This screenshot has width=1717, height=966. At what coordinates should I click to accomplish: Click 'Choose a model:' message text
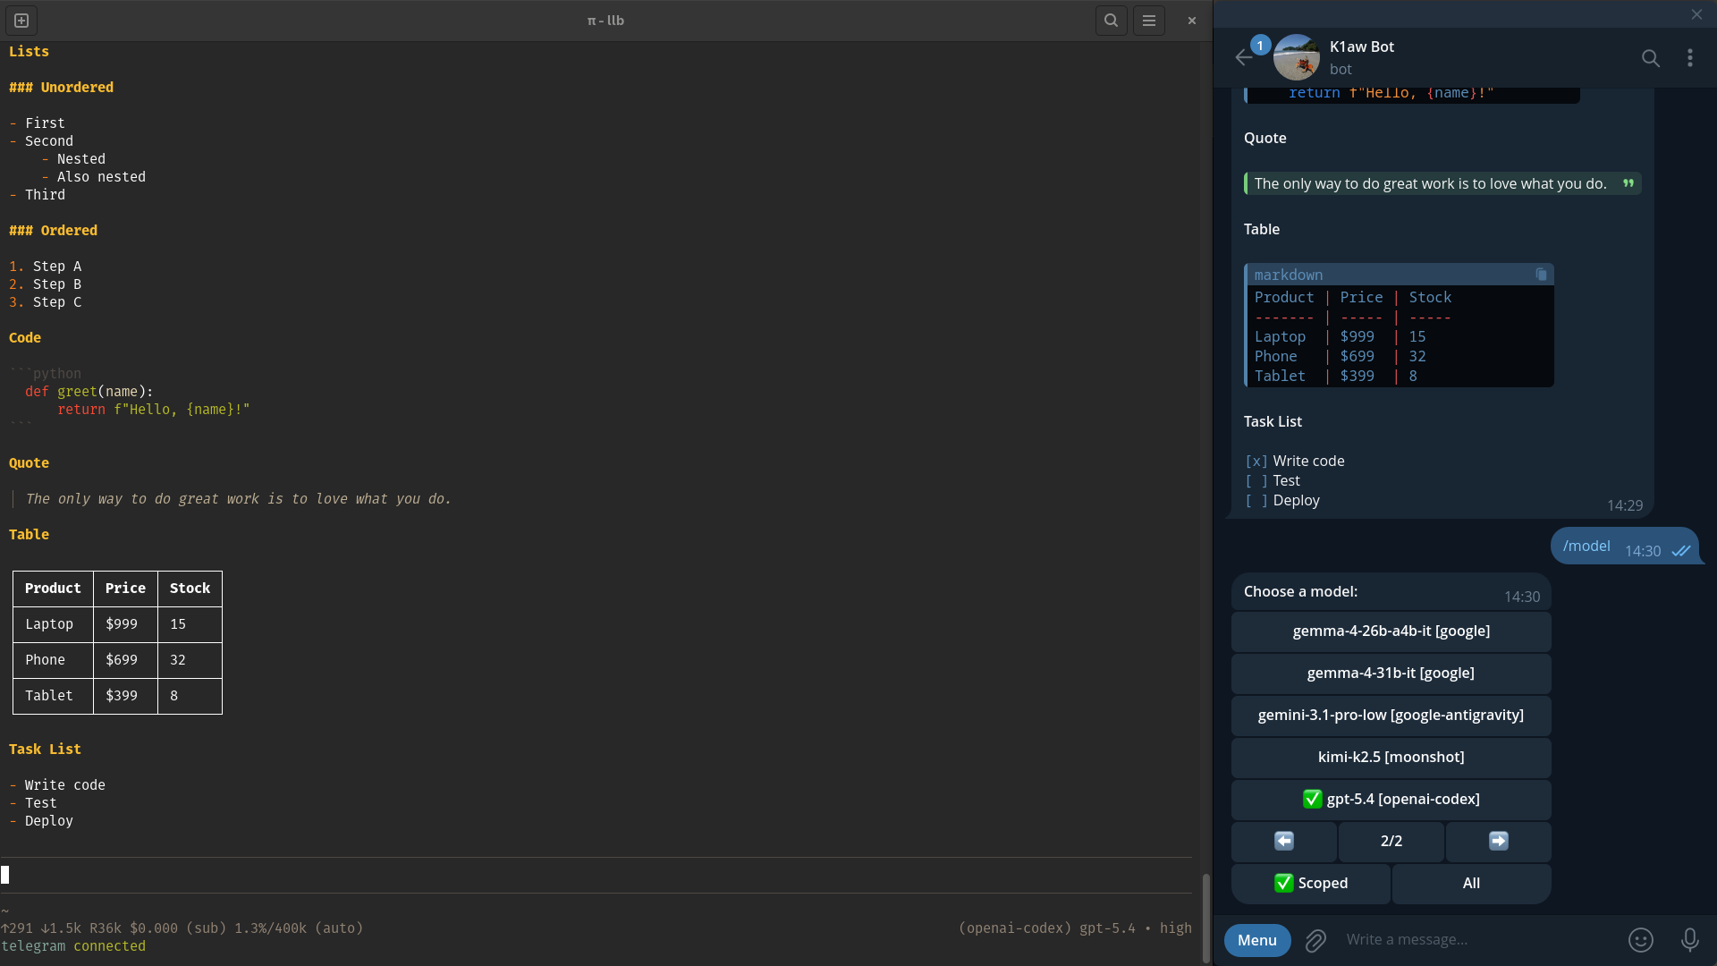click(x=1300, y=592)
